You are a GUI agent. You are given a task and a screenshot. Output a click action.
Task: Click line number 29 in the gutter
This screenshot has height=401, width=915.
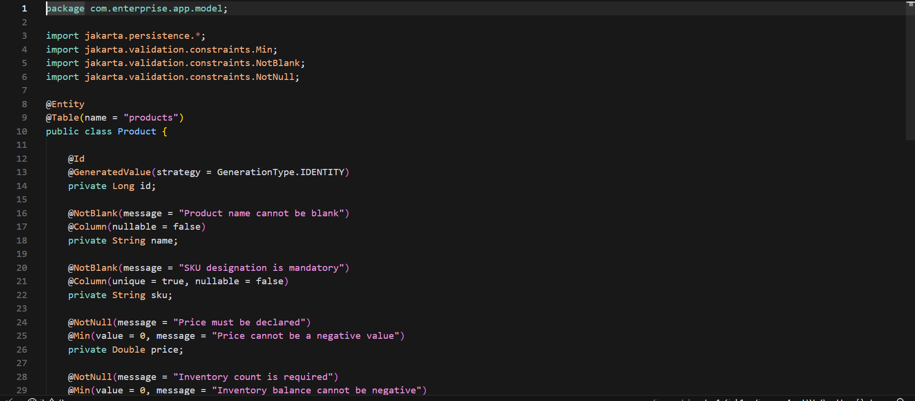point(22,390)
